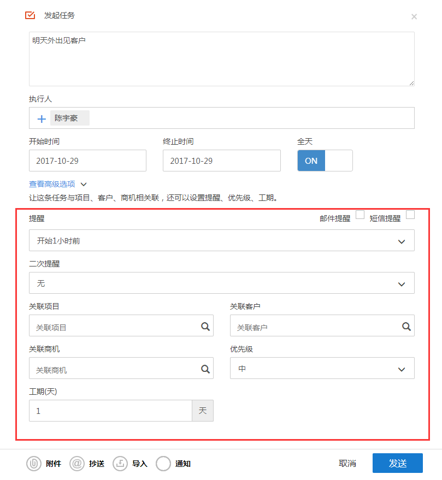The width and height of the screenshot is (442, 480).
Task: Click the 附件 label
Action: pyautogui.click(x=54, y=464)
